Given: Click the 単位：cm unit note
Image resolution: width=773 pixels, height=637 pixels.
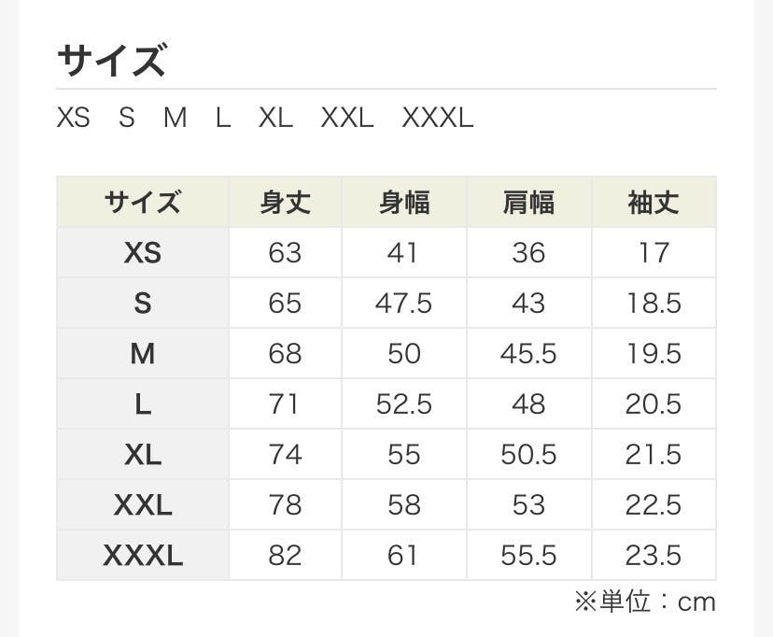Looking at the screenshot, I should pyautogui.click(x=645, y=602).
